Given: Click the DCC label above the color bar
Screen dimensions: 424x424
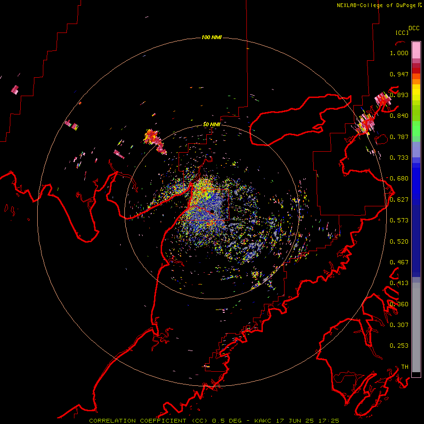Looking at the screenshot, I should click(x=414, y=28).
